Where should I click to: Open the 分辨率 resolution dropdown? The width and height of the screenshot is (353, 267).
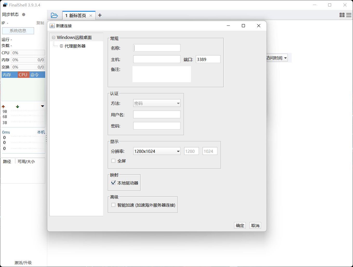157,151
